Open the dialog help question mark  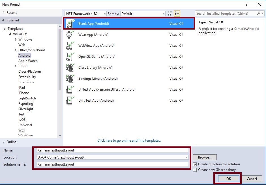[x=246, y=5]
